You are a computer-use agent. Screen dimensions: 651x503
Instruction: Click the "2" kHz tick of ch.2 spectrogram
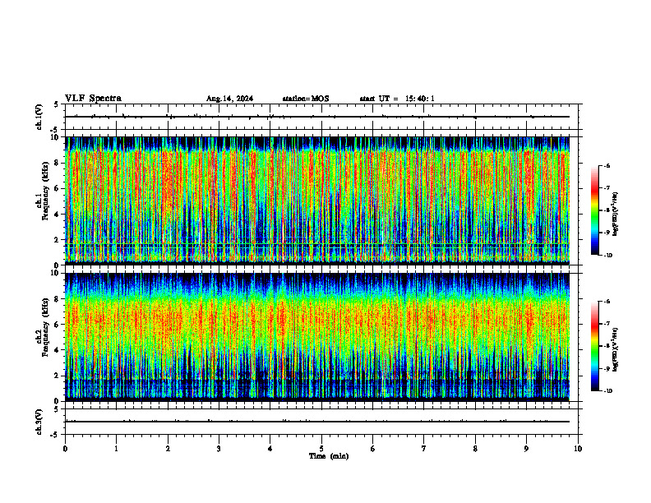coord(58,376)
